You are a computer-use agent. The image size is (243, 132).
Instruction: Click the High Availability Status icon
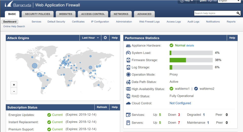tap(128, 89)
